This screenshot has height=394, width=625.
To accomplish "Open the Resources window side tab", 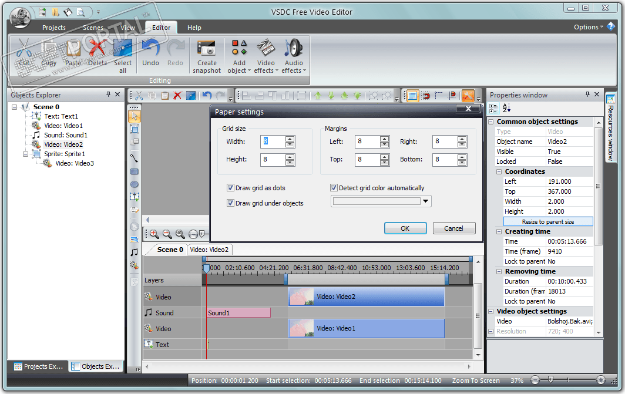I will (610, 127).
